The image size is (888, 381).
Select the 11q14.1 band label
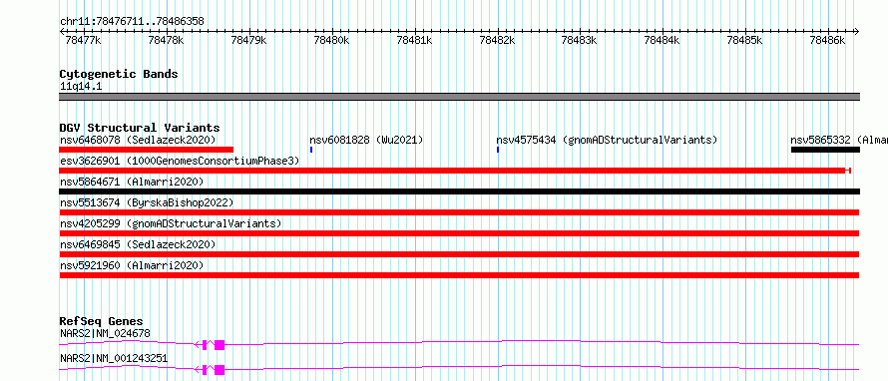point(81,87)
